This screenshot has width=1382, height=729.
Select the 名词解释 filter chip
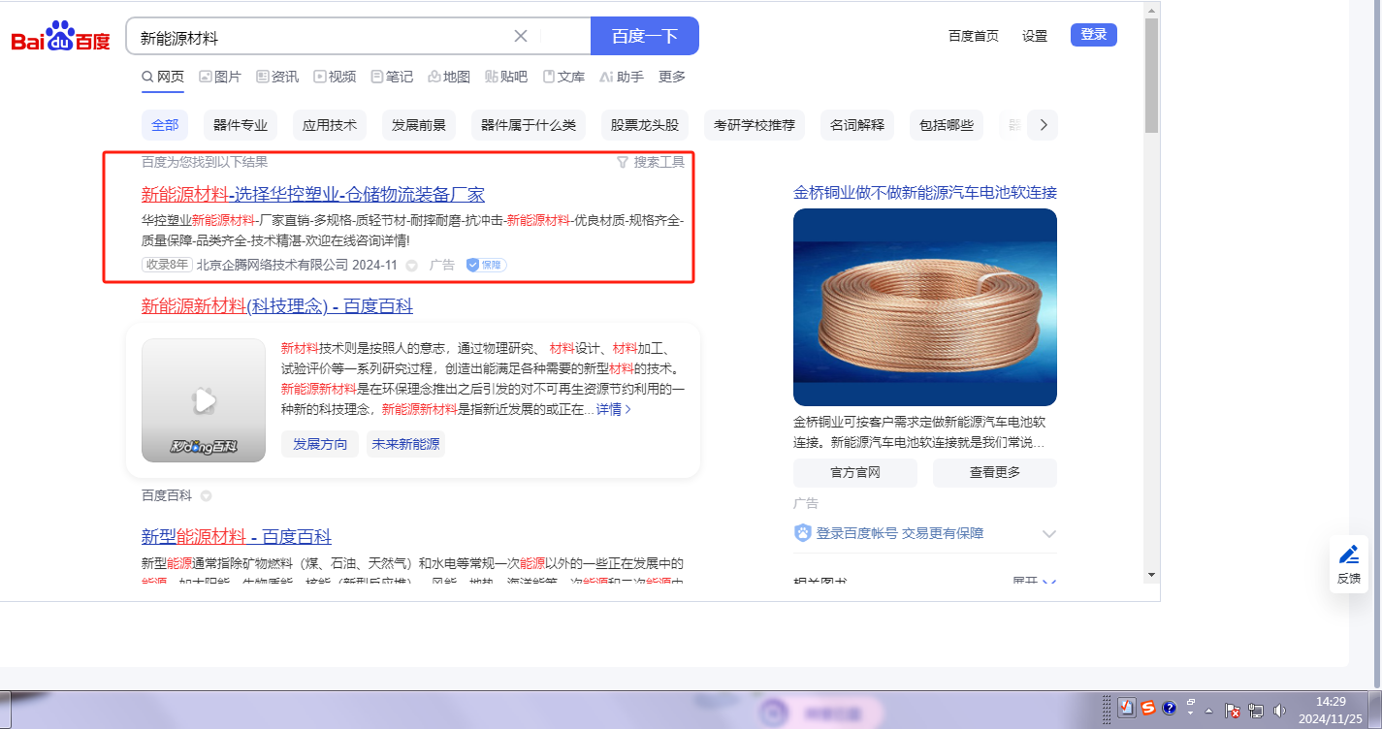pyautogui.click(x=857, y=125)
